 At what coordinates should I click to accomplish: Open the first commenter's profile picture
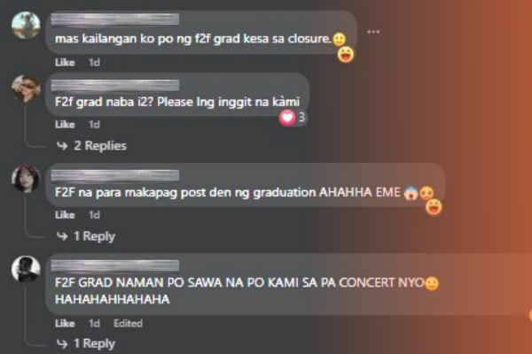[x=26, y=25]
